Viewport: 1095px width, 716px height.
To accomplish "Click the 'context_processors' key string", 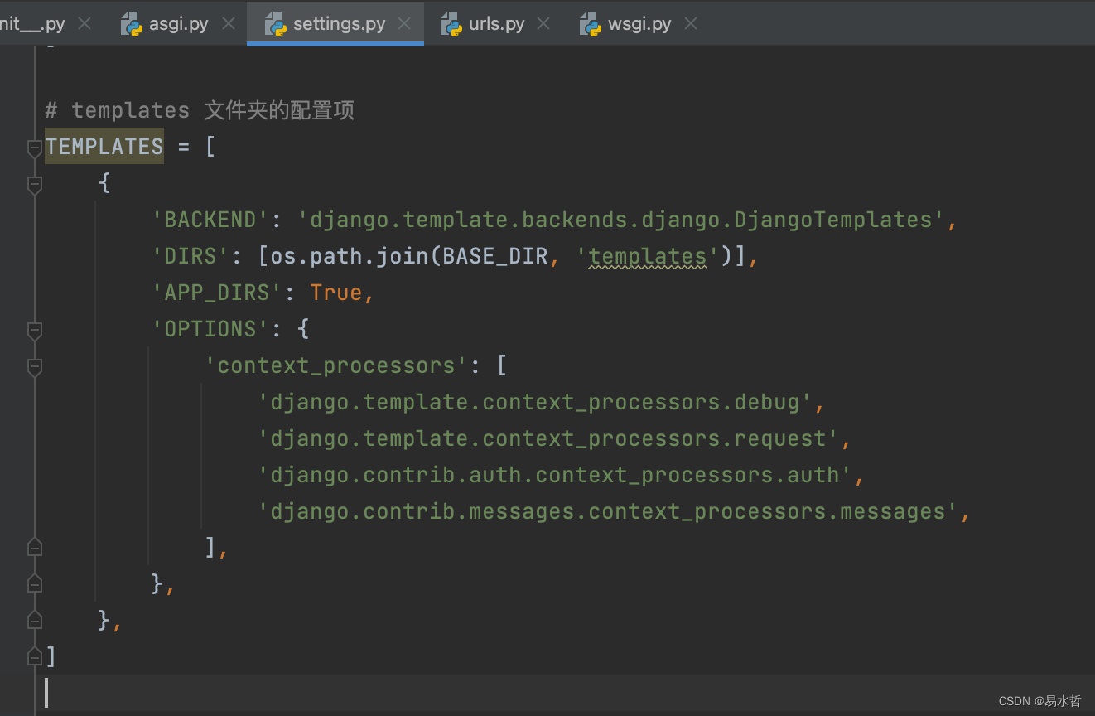I will click(x=336, y=365).
